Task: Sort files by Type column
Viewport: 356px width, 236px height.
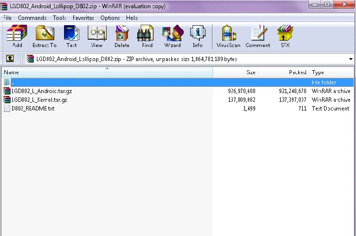Action: click(331, 72)
